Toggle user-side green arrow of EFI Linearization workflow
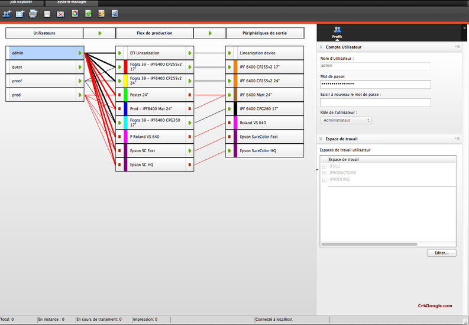 click(x=119, y=53)
